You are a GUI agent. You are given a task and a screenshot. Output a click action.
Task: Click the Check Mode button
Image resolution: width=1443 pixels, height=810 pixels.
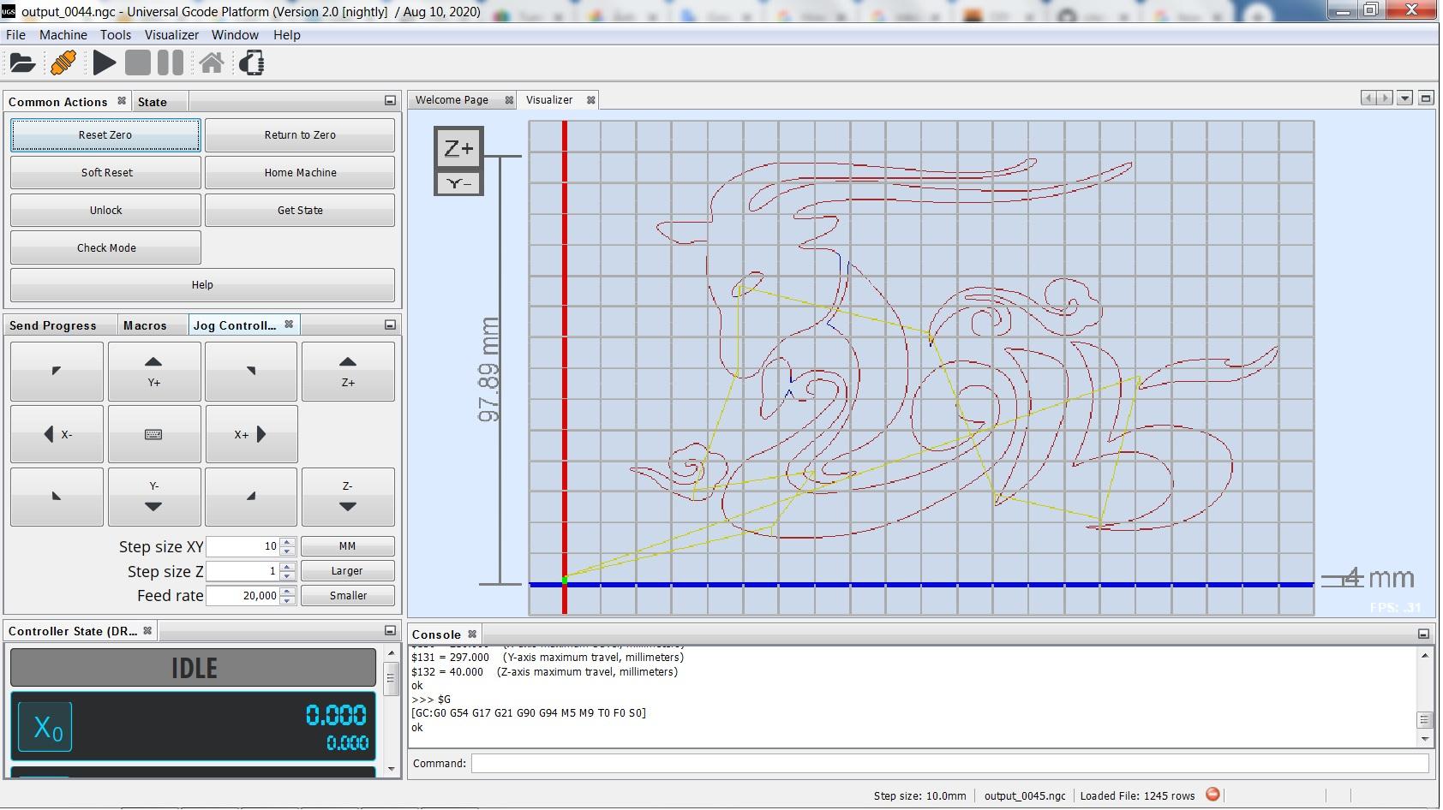coord(106,248)
